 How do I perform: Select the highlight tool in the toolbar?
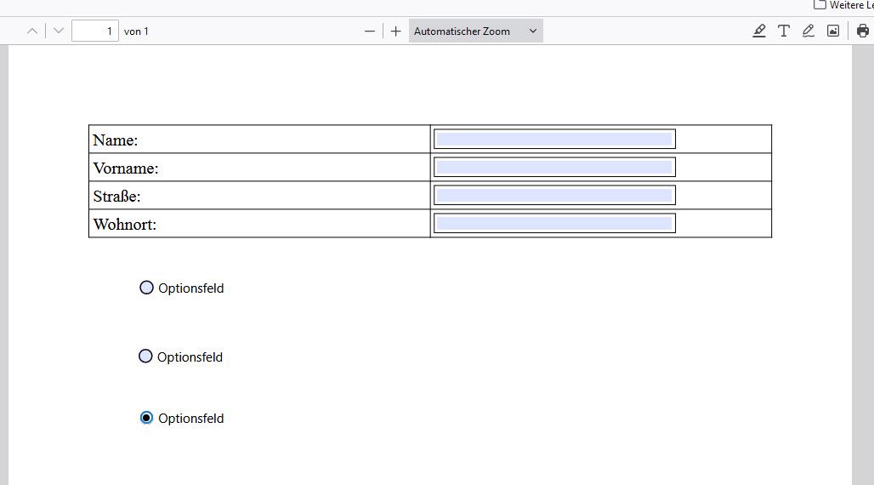[759, 31]
